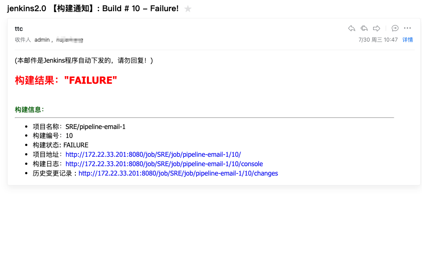Click the red 构建结果 FAILURE heading
Screen dimensions: 422x258
tap(66, 80)
